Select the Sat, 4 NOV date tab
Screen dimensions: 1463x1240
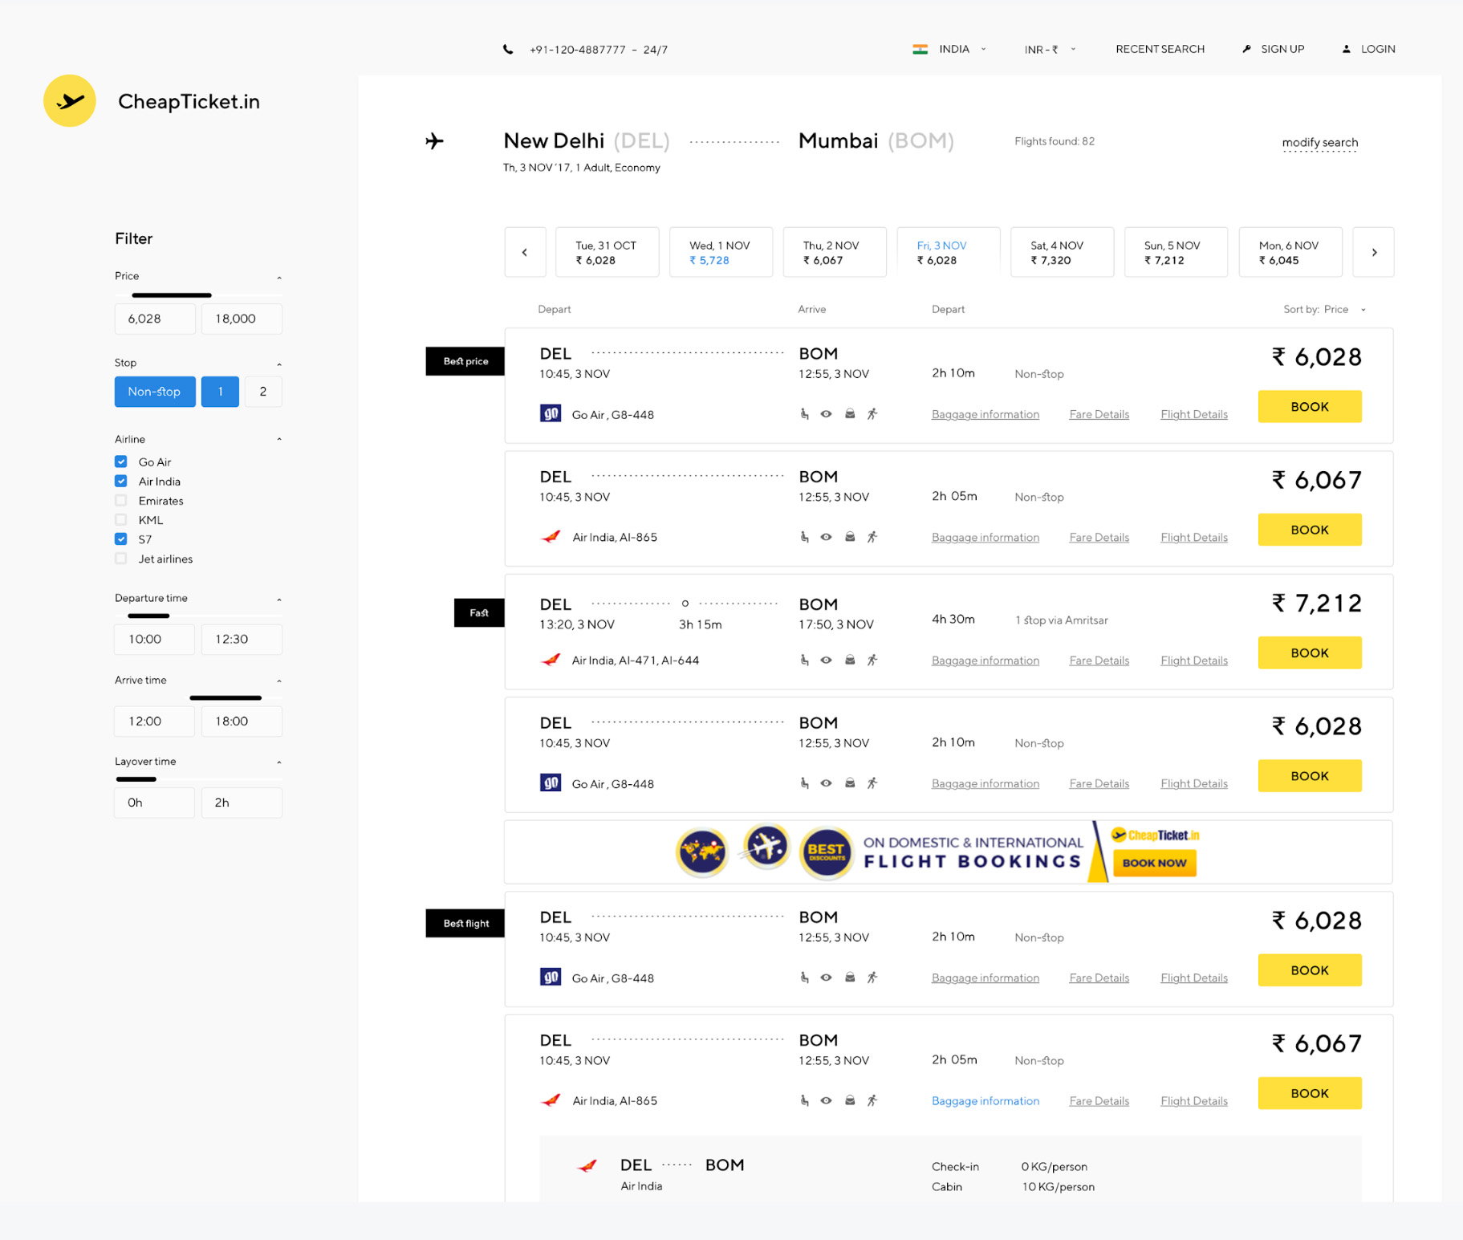(x=1062, y=252)
